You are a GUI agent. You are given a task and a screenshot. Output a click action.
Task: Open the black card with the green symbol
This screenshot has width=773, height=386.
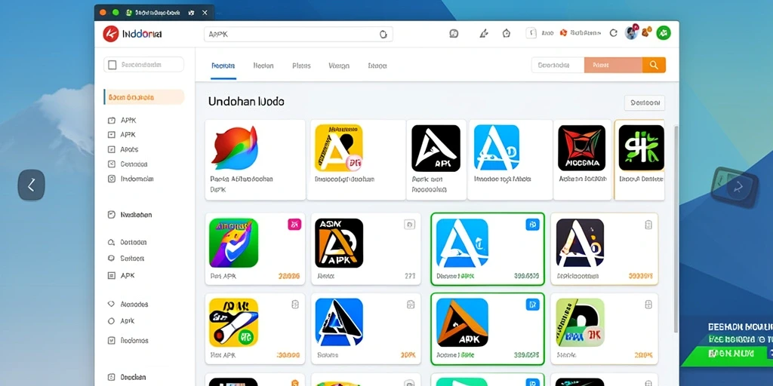click(639, 160)
